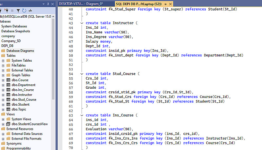Image resolution: width=262 pixels, height=150 pixels.
Task: Expand the dbo.Course table node
Action: click(x=3, y=80)
